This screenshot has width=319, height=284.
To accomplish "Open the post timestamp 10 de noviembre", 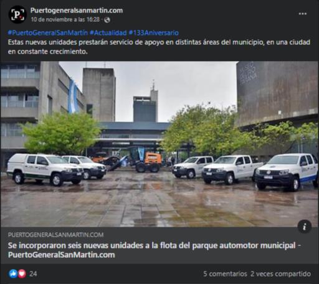I will click(x=65, y=20).
